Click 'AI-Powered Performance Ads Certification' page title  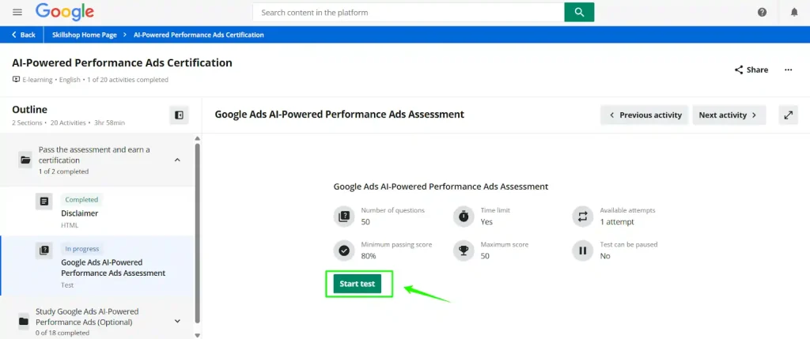point(122,63)
